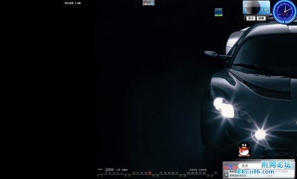This screenshot has width=297, height=179.
Task: Select day 1 in the calendar strip
Action: click(x=98, y=176)
